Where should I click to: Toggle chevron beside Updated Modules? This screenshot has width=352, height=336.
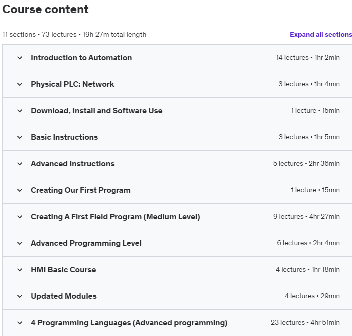coord(20,296)
